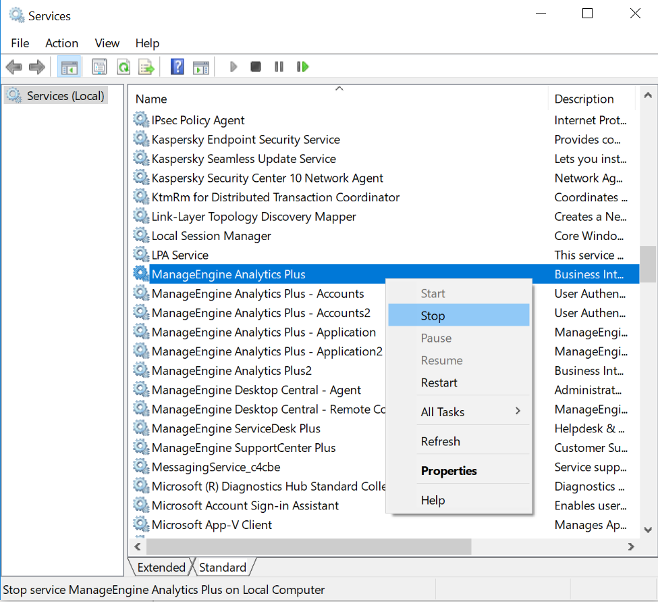Click the Restart Service toolbar icon
658x602 pixels.
click(x=302, y=67)
